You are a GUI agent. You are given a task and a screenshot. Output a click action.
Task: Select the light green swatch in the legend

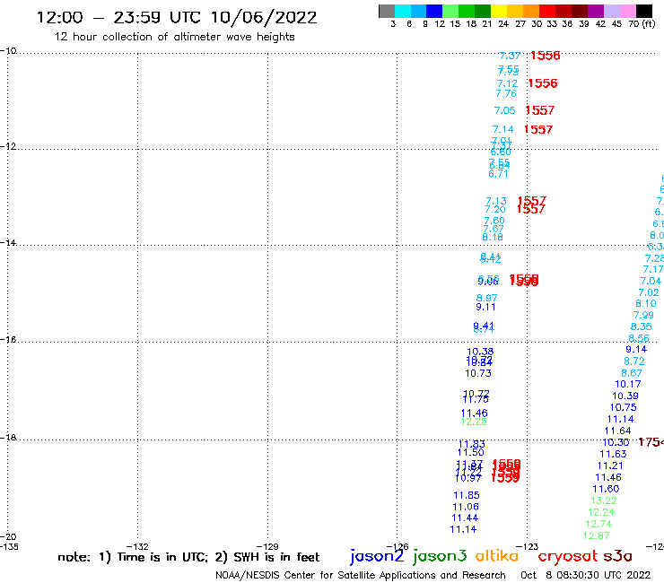pyautogui.click(x=450, y=11)
